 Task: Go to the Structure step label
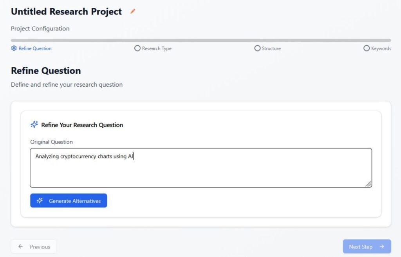click(x=271, y=48)
